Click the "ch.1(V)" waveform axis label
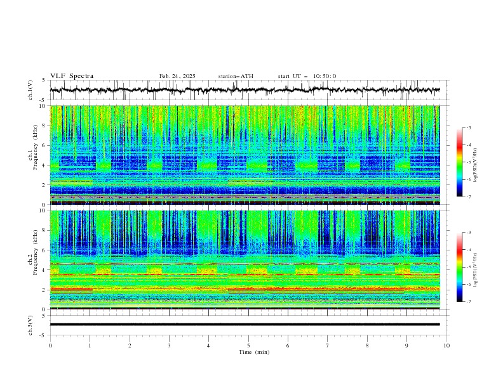Viewport: 503px width, 388px height. click(30, 90)
